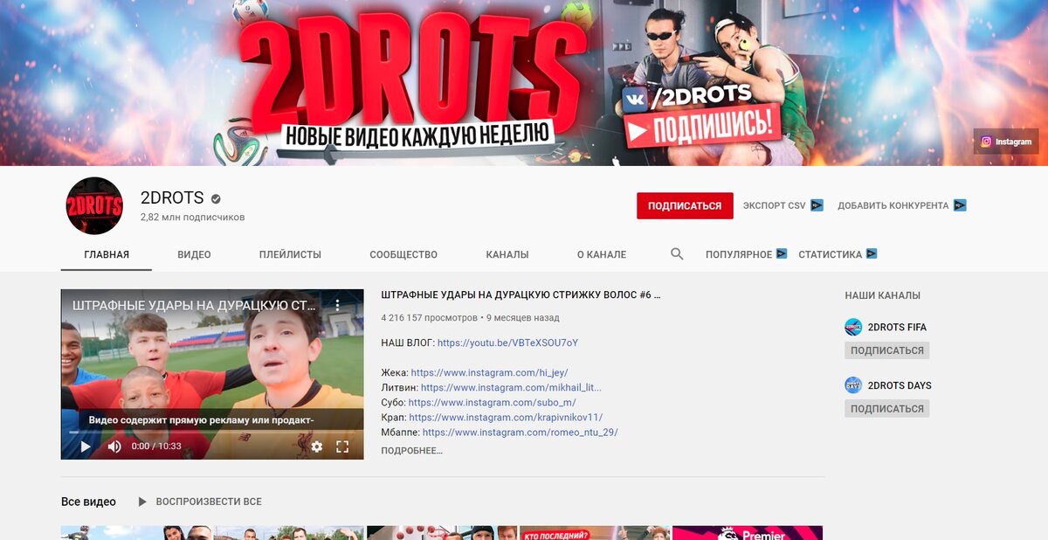Click the 2DROTS channel name heading

click(x=172, y=197)
